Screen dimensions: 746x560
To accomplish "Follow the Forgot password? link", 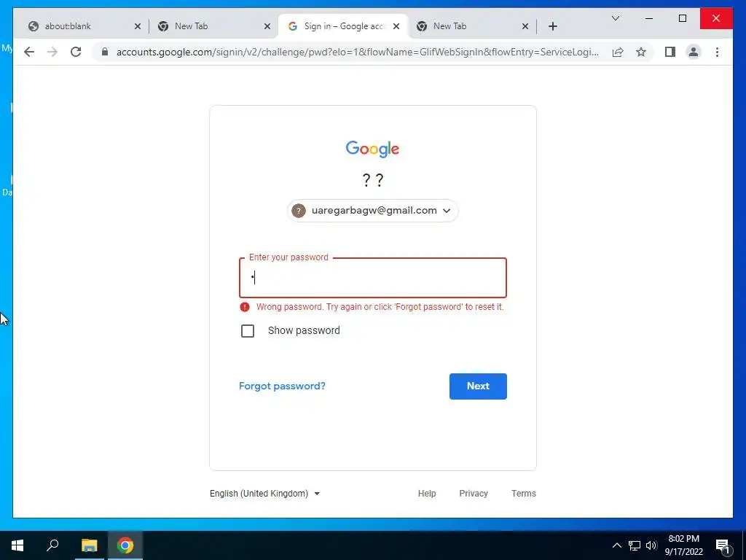I will click(x=282, y=386).
